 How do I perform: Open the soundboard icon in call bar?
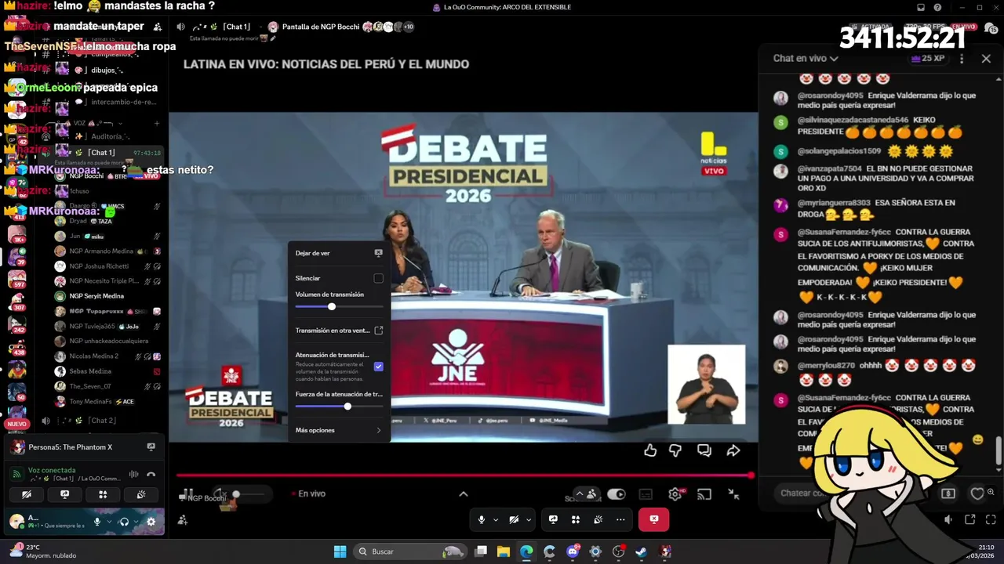click(598, 519)
